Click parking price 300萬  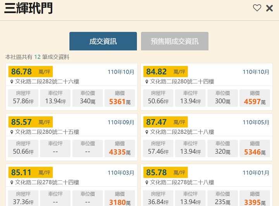tap(222, 101)
